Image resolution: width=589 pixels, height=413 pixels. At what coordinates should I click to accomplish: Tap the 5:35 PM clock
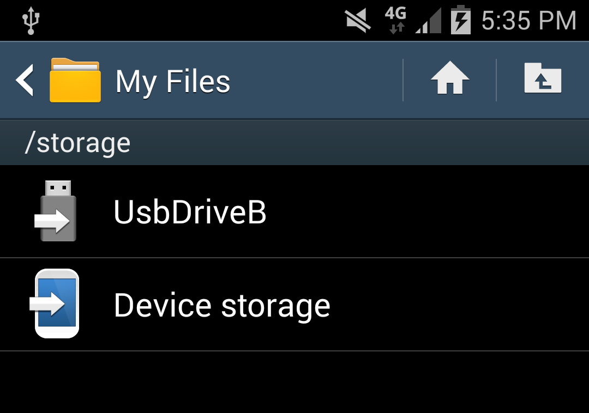tap(529, 21)
